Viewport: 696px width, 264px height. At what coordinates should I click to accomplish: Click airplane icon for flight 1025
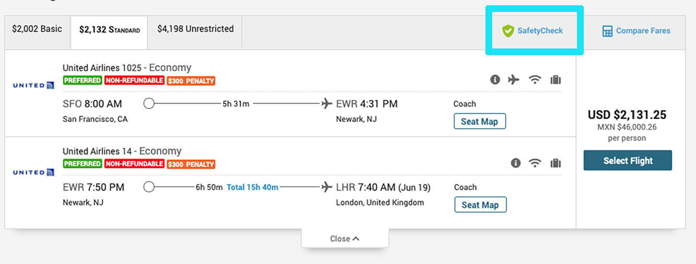(514, 80)
